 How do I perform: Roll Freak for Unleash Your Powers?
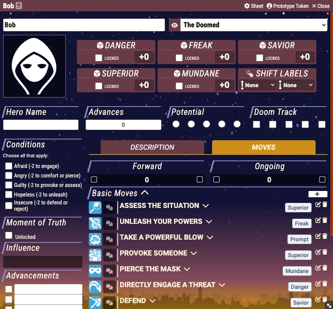click(x=302, y=223)
